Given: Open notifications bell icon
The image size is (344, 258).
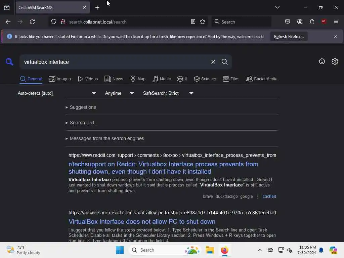Looking at the screenshot, I should pyautogui.click(x=321, y=250).
